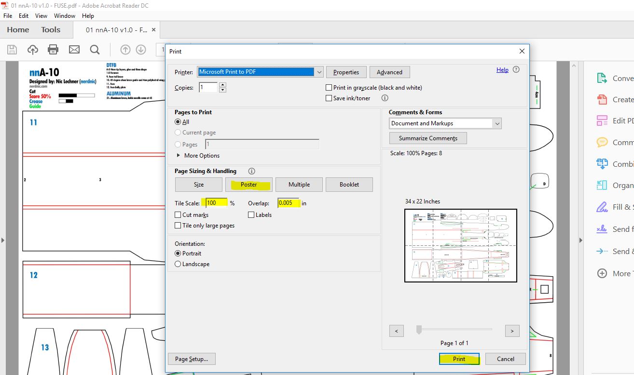The image size is (634, 375).
Task: Click the save icon in the toolbar
Action: click(12, 50)
